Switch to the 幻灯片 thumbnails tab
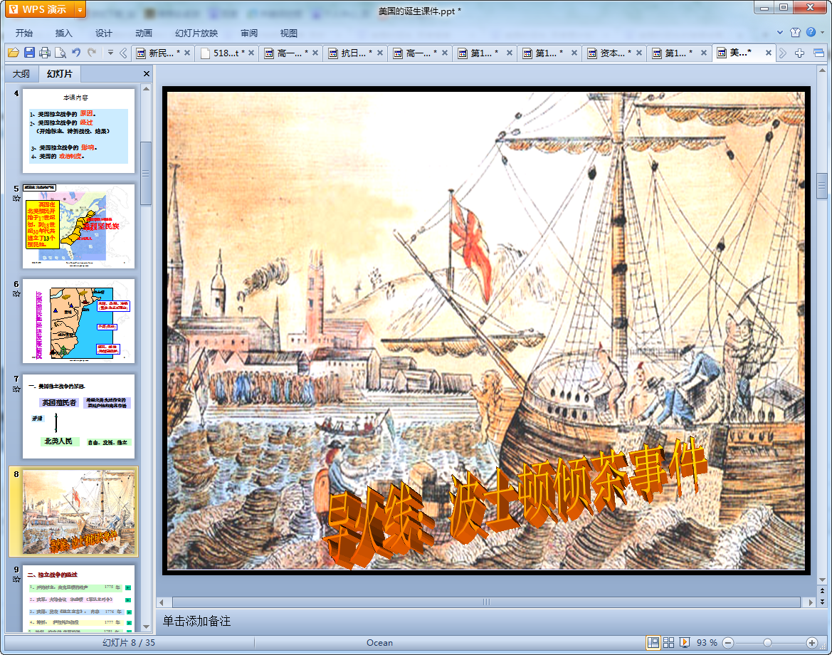Image resolution: width=832 pixels, height=655 pixels. (x=59, y=74)
